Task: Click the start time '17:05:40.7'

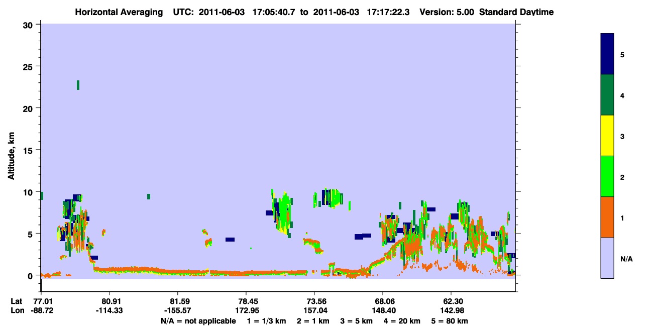Action: [275, 12]
